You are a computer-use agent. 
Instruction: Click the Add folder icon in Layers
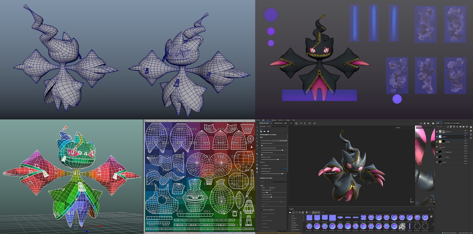pyautogui.click(x=464, y=127)
